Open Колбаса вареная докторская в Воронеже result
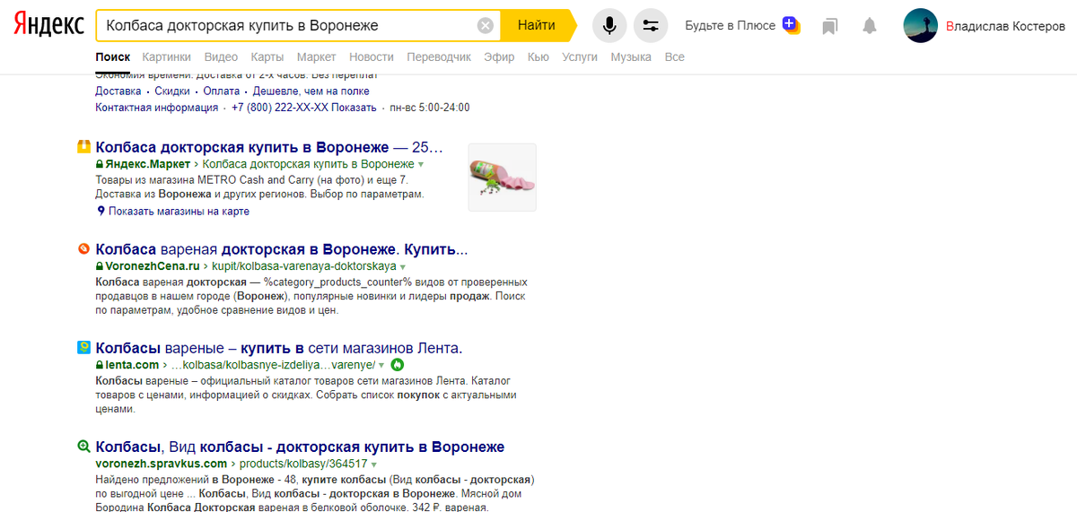Image resolution: width=1077 pixels, height=512 pixels. (282, 249)
